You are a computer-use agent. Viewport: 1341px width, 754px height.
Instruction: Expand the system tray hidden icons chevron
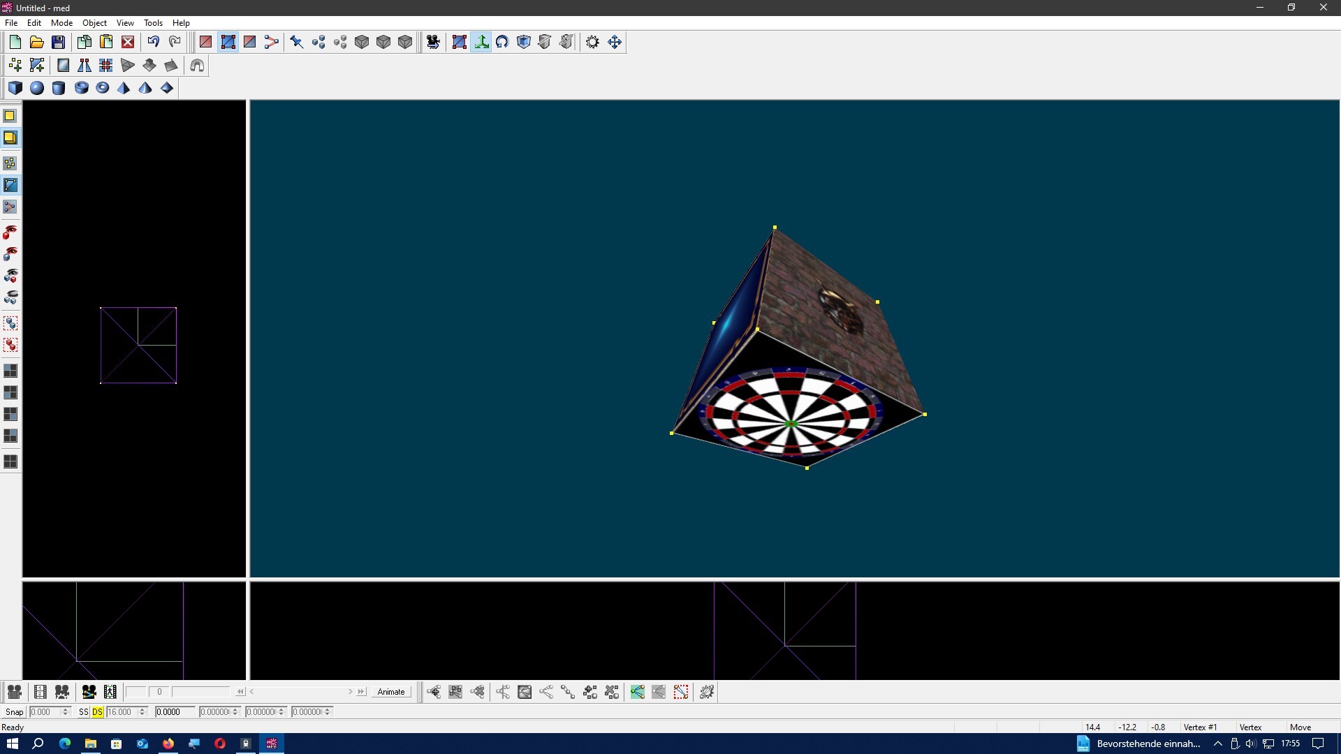pos(1218,744)
